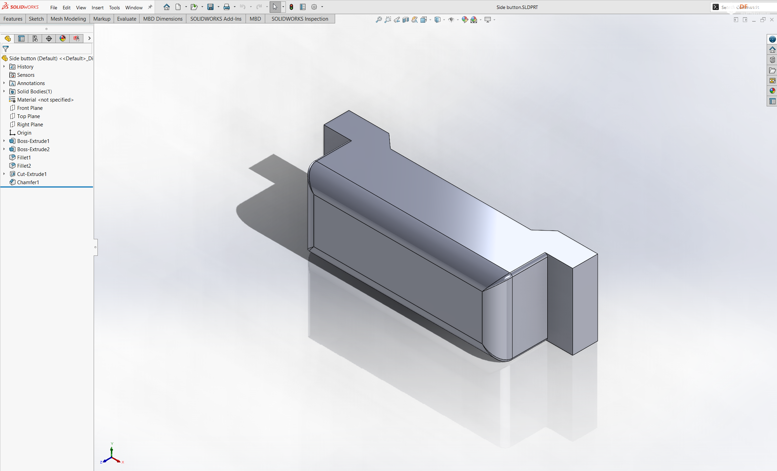
Task: Click the Apply Scene icon
Action: [x=474, y=20]
